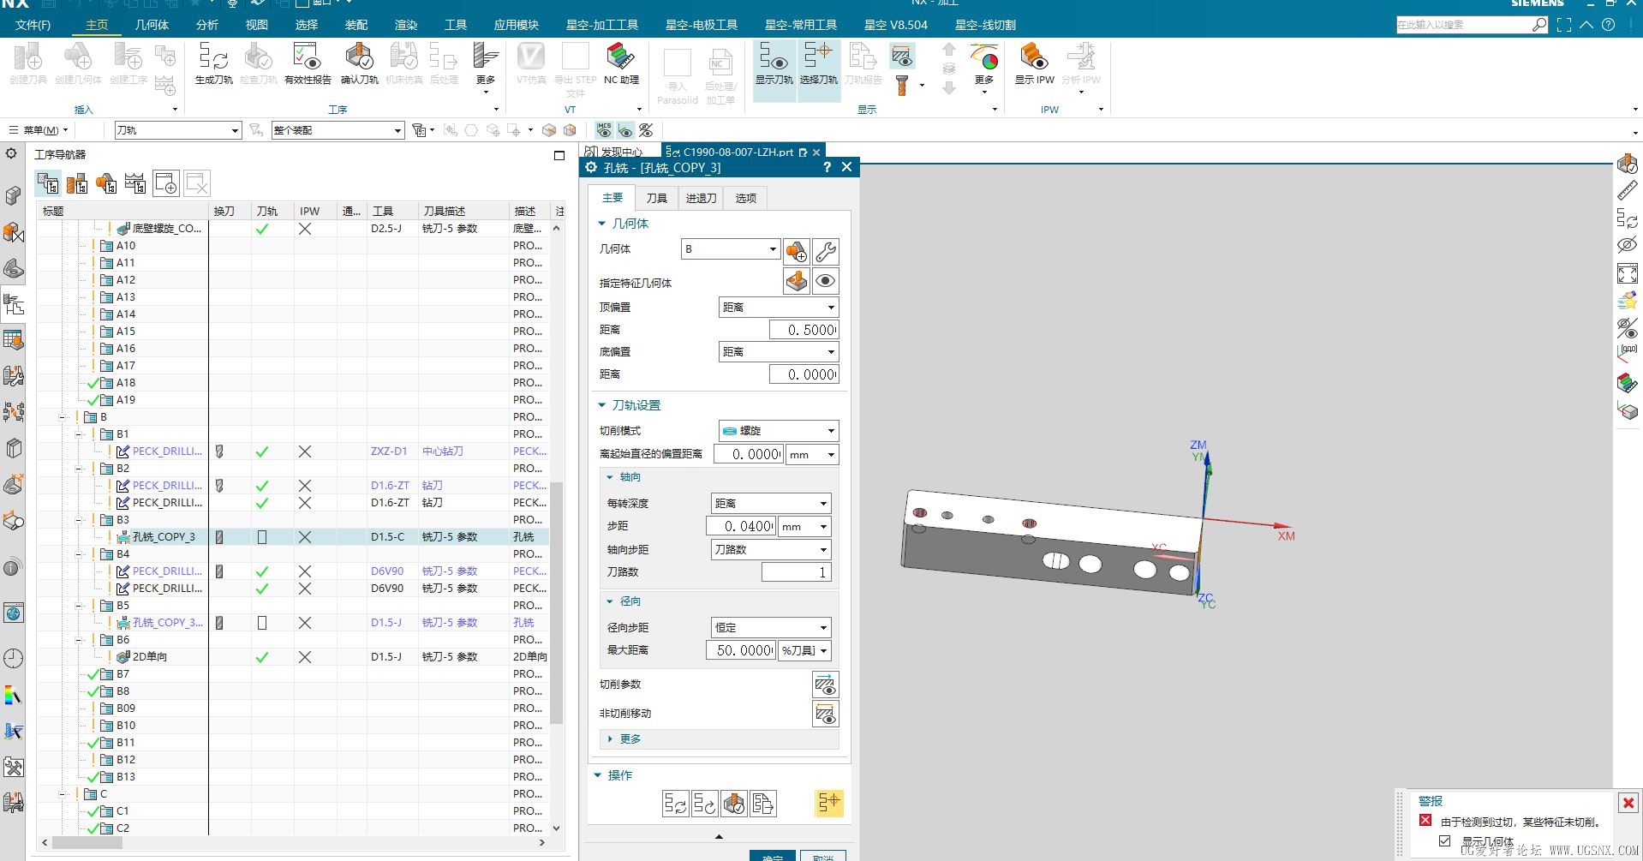Show the program order view in navigator
The width and height of the screenshot is (1643, 861).
point(48,182)
